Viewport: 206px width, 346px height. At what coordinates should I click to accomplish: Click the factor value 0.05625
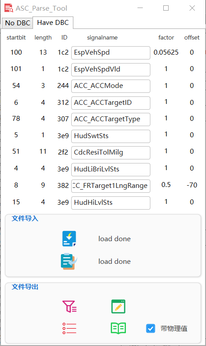pos(166,52)
